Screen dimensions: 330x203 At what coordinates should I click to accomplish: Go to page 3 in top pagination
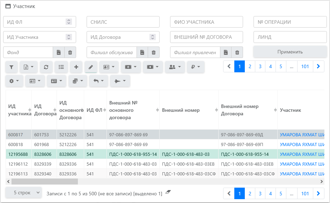tap(260, 66)
